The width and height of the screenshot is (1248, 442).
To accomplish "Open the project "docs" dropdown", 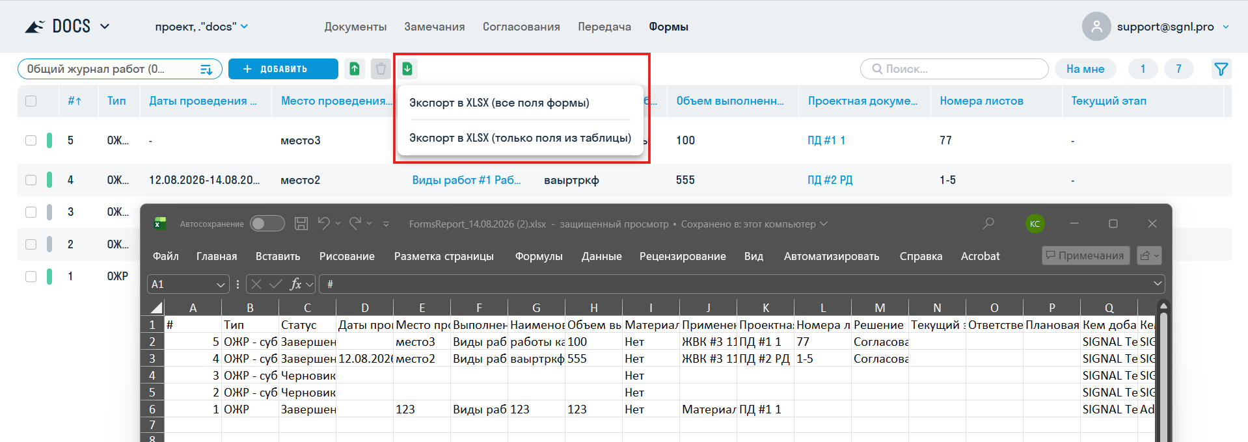I will 202,27.
